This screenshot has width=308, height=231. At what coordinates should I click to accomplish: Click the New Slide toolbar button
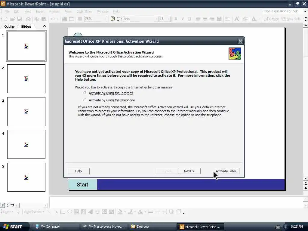pyautogui.click(x=291, y=19)
